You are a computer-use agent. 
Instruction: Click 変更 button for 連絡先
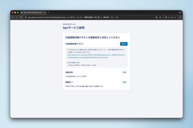pyautogui.click(x=124, y=82)
